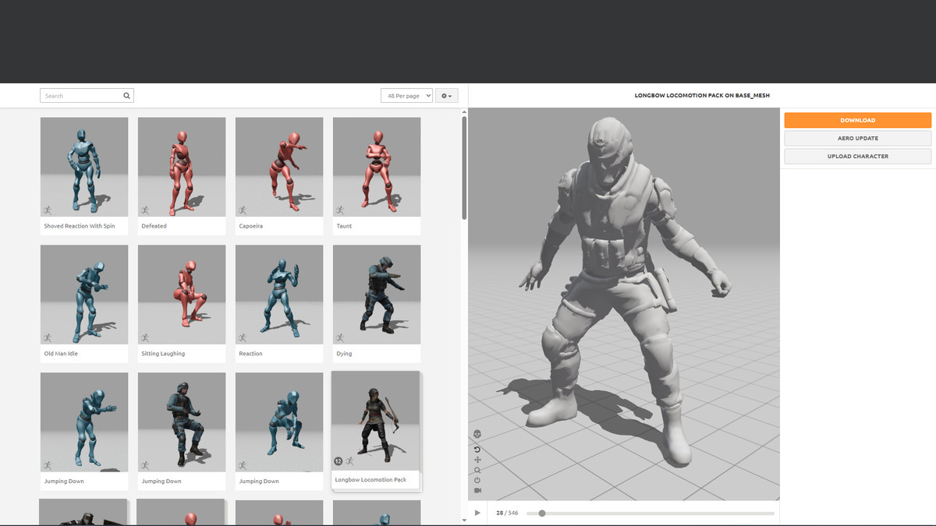Click the orange Download button
This screenshot has width=936, height=526.
857,121
